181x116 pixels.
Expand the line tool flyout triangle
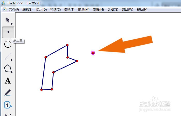(x=12, y=60)
